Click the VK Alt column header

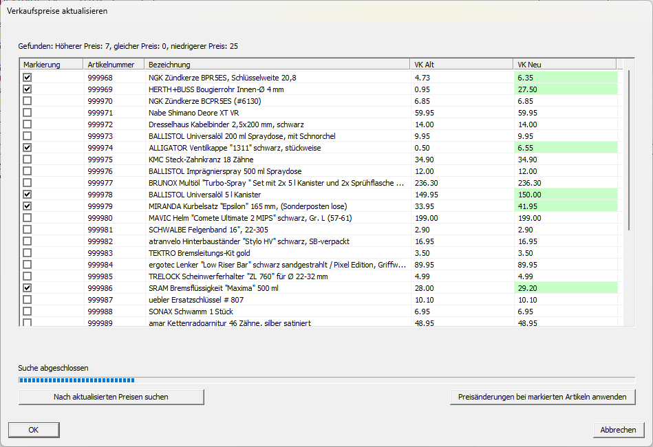point(462,65)
